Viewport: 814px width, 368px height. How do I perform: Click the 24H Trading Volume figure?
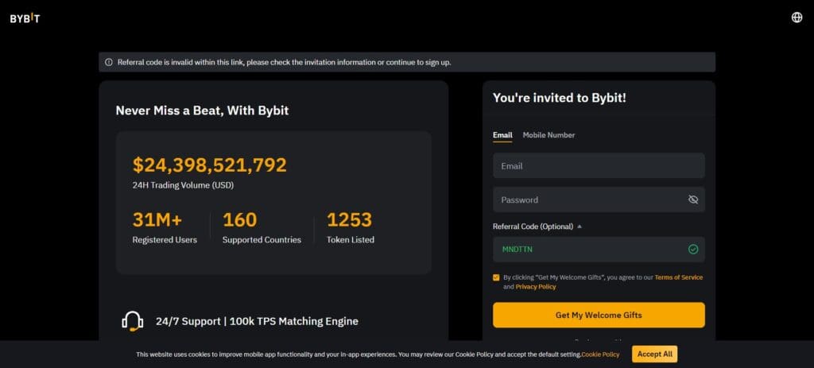pos(210,165)
